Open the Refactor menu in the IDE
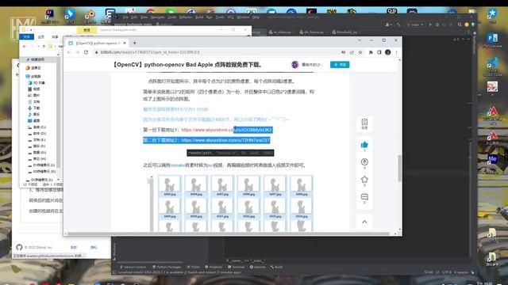This screenshot has height=285, width=508. [186, 17]
